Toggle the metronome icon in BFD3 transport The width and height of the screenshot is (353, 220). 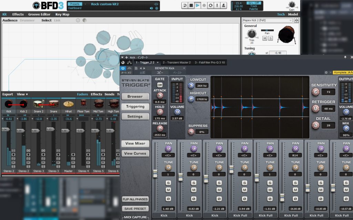[x=223, y=6]
